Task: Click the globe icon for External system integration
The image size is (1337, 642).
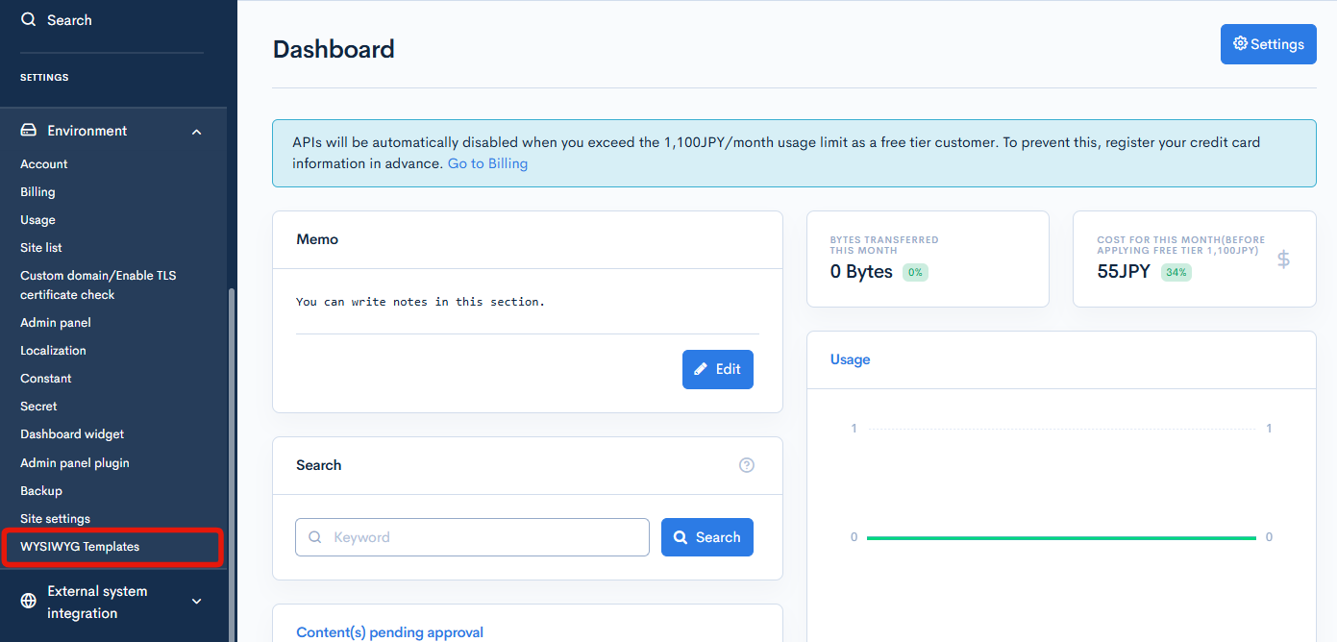Action: pos(29,602)
